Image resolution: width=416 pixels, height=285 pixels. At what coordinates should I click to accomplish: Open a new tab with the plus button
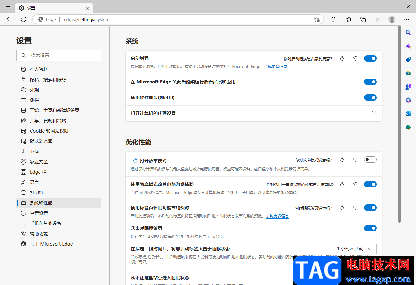tap(98, 8)
